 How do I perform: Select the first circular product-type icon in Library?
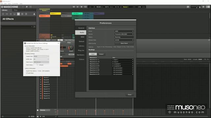3,14
